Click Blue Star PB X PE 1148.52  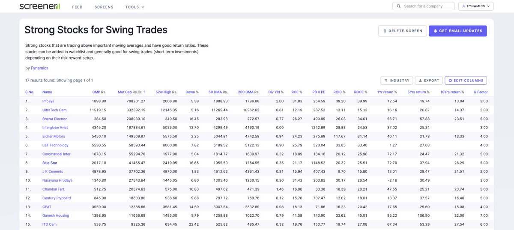click(318, 163)
